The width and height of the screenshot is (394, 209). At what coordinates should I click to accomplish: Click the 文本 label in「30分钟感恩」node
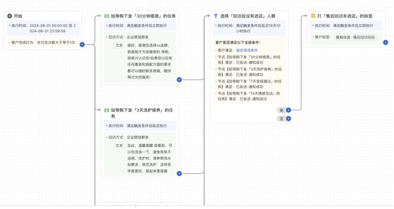coord(119,45)
